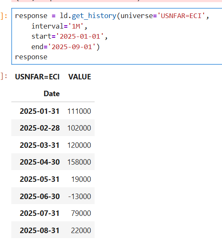
Task: Select the 2025-02-28 row date
Action: (40, 128)
